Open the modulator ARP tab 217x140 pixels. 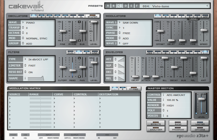coord(205,16)
